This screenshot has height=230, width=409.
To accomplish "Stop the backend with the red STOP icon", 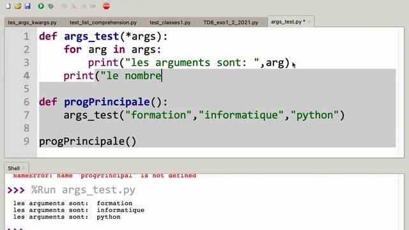I will coord(106,6).
